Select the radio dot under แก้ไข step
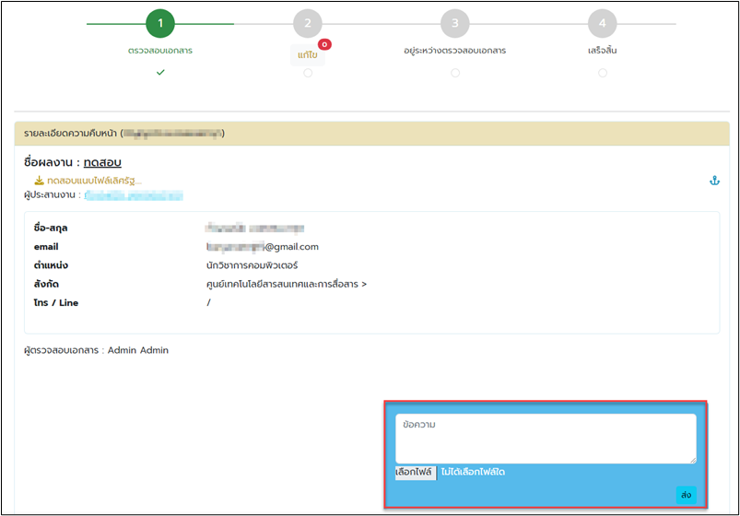The height and width of the screenshot is (516, 740). tap(308, 73)
